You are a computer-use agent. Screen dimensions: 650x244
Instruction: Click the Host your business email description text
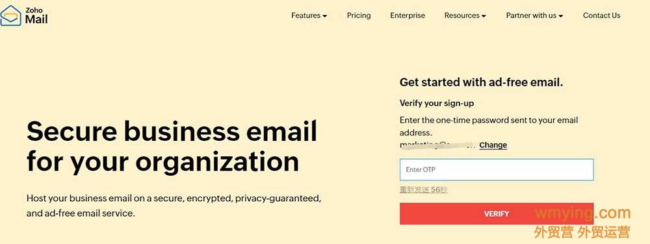(x=174, y=206)
